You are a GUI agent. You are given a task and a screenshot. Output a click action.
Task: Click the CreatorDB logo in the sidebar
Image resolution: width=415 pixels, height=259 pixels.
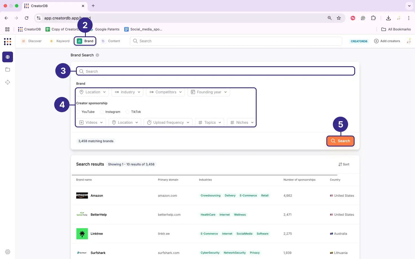tap(8, 41)
